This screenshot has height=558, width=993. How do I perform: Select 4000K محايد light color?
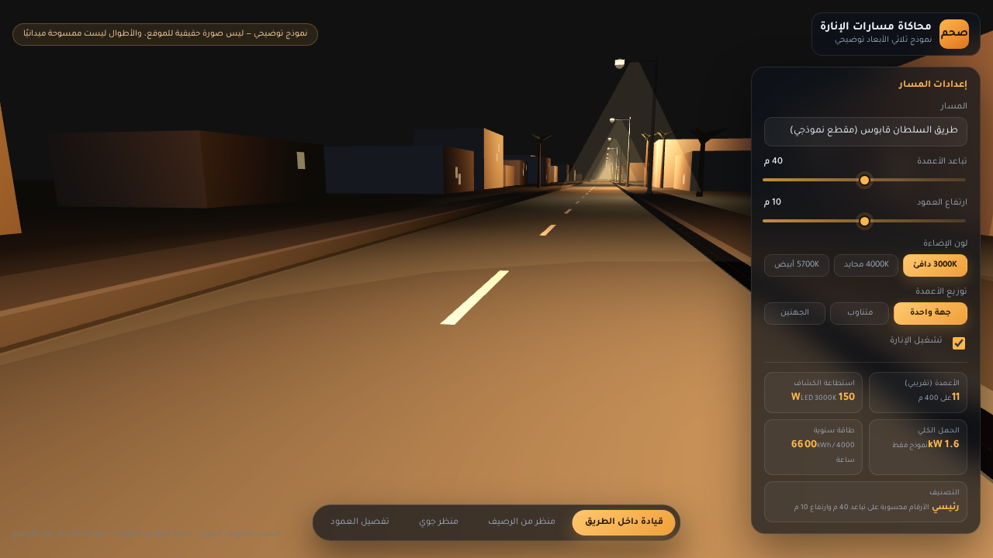pyautogui.click(x=866, y=265)
